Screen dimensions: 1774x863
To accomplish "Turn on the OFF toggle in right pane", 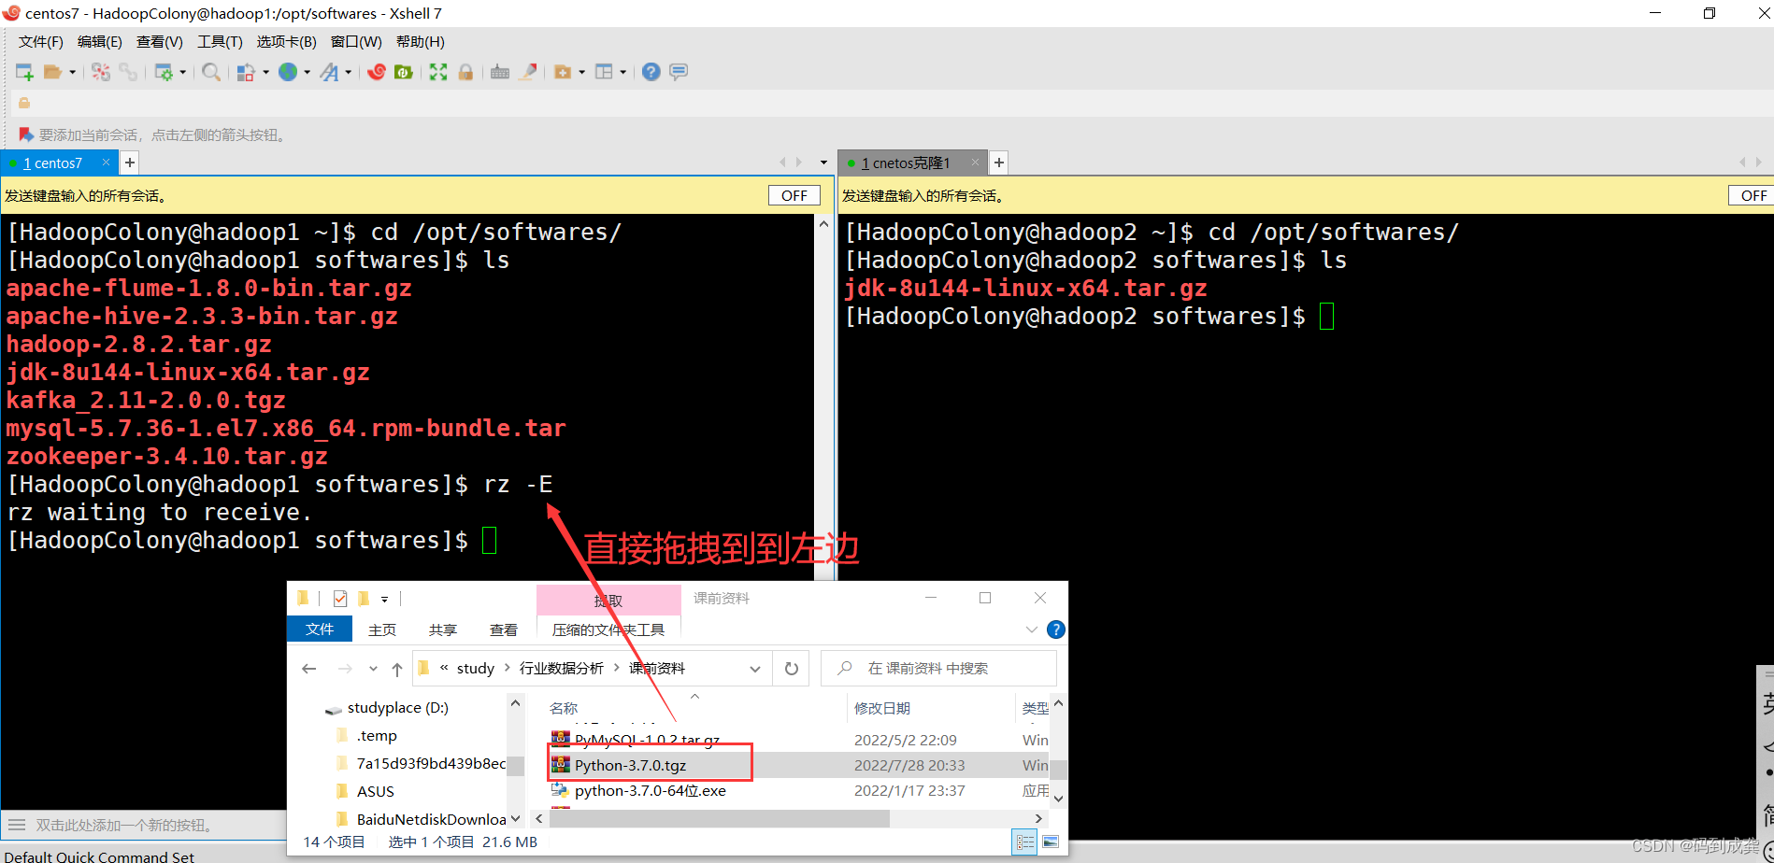I will point(1751,194).
